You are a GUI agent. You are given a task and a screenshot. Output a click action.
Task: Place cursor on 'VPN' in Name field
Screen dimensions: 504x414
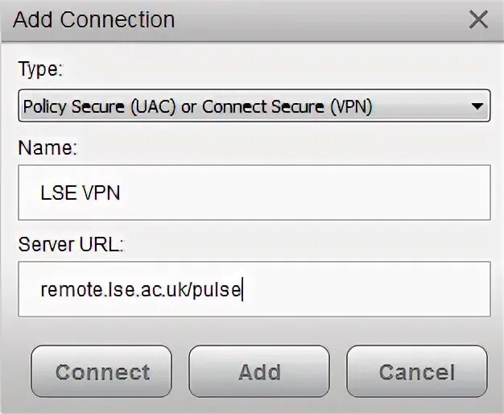[x=101, y=193]
